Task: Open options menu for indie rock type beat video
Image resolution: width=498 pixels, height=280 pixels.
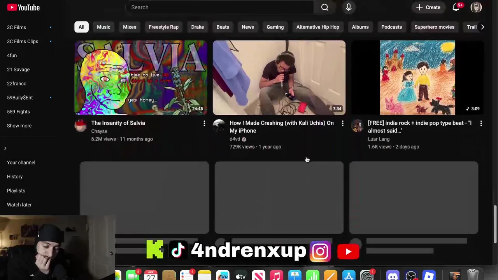Action: click(x=481, y=124)
